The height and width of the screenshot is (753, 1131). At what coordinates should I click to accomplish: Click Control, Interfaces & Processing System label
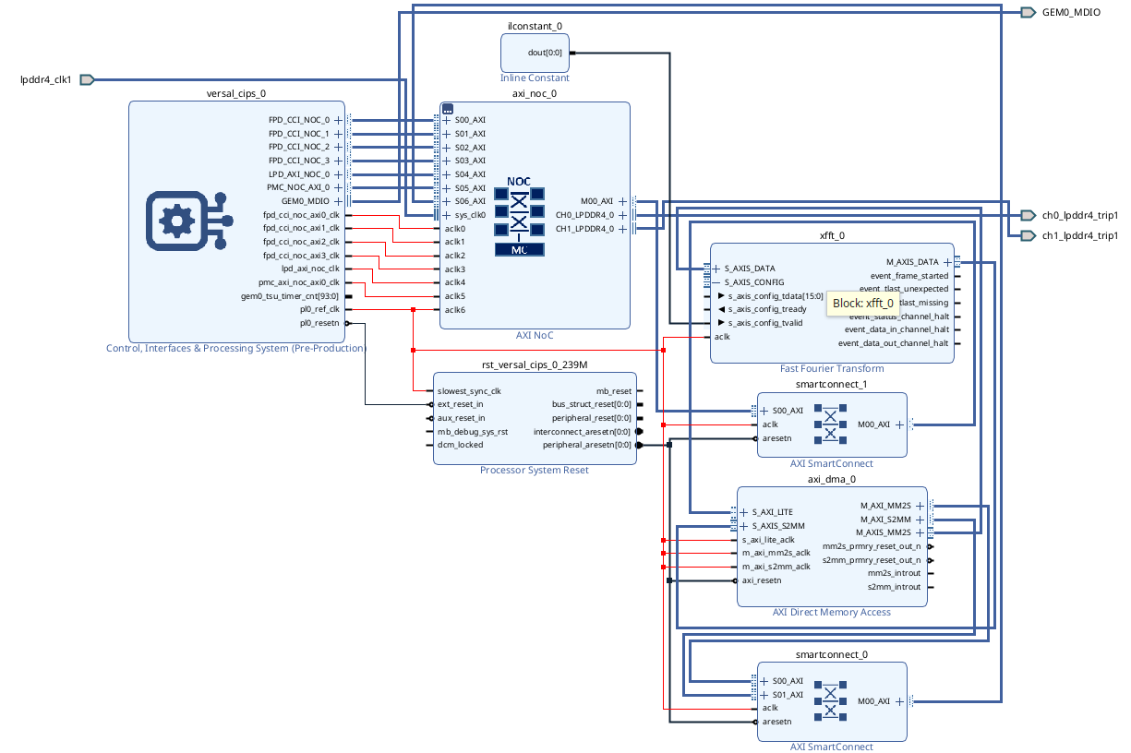236,349
